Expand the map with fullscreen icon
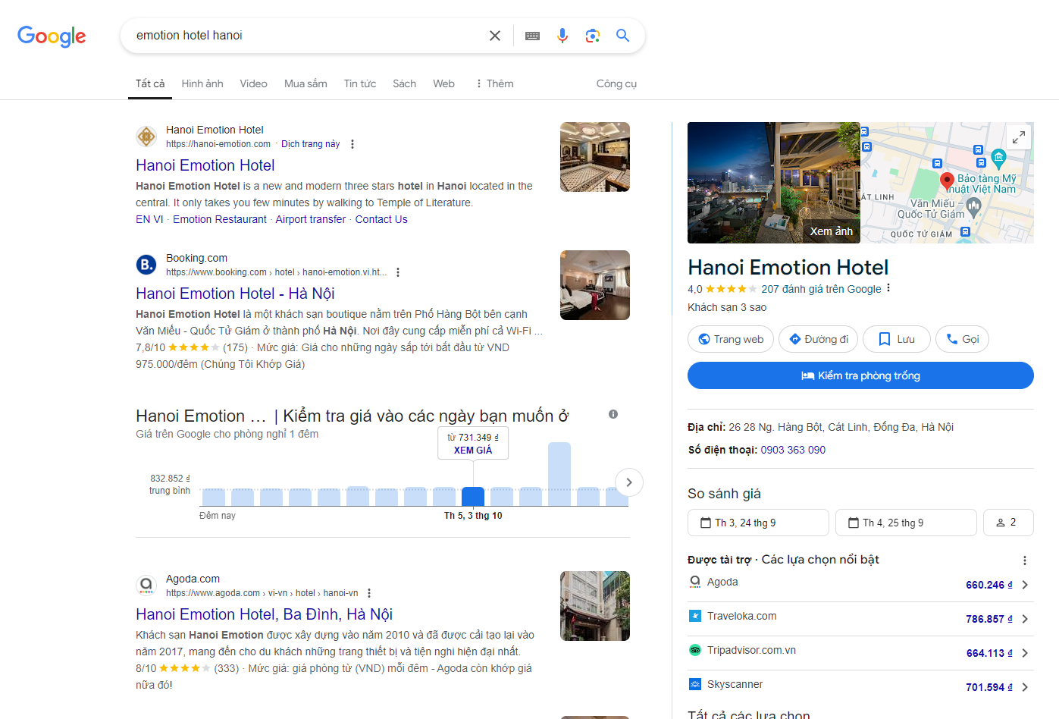Viewport: 1059px width, 719px height. click(1019, 137)
